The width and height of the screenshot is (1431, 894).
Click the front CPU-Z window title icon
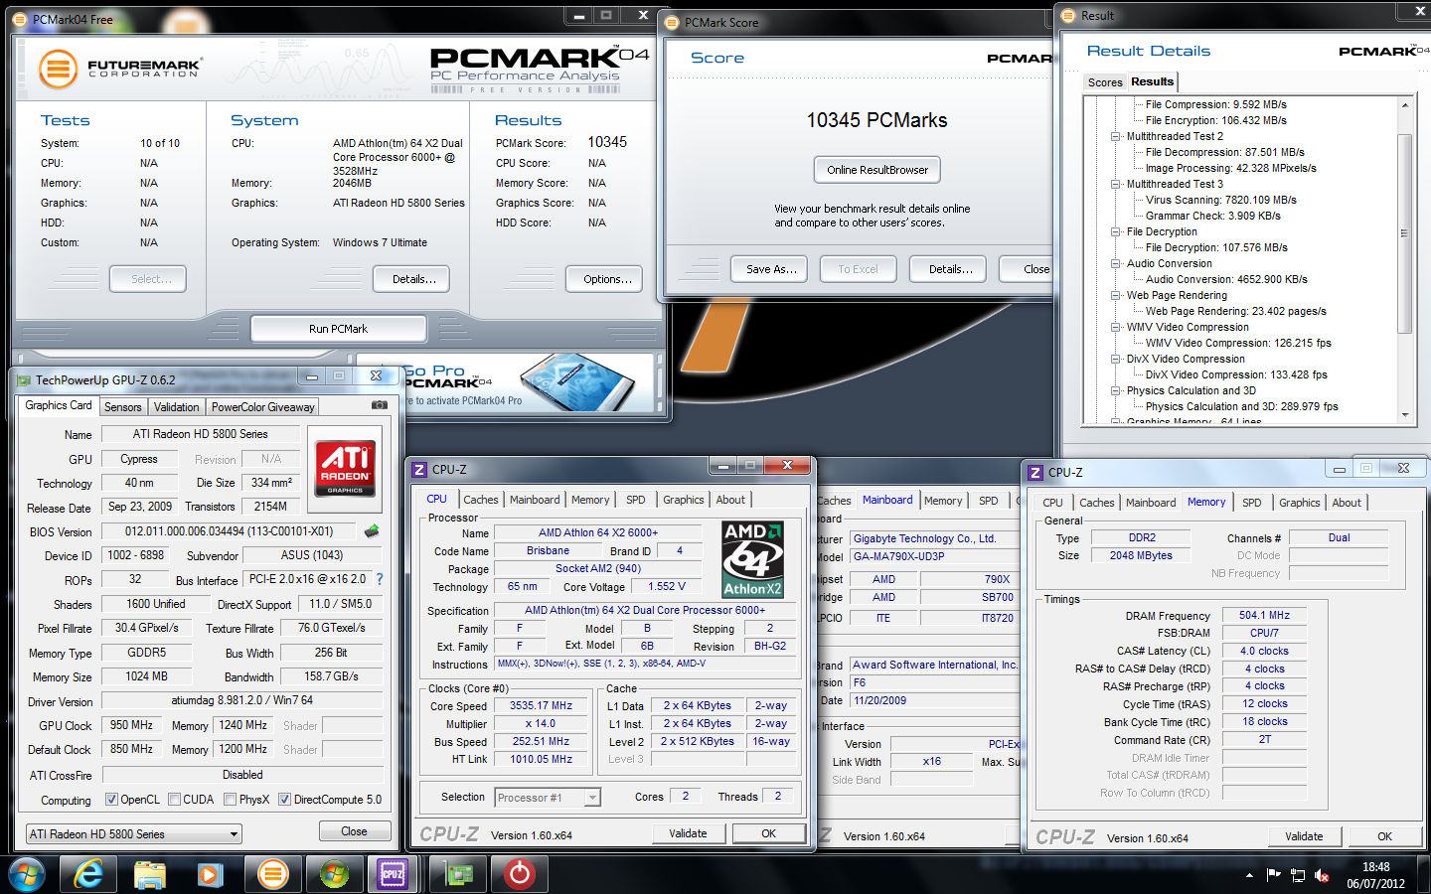419,469
